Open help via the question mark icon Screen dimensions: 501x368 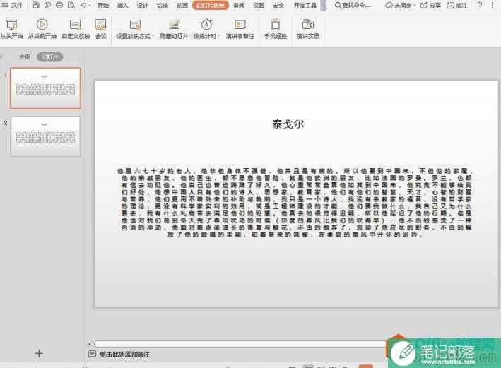pos(480,6)
